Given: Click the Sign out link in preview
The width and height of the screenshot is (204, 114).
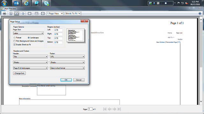Looking at the screenshot, I should [179, 33].
